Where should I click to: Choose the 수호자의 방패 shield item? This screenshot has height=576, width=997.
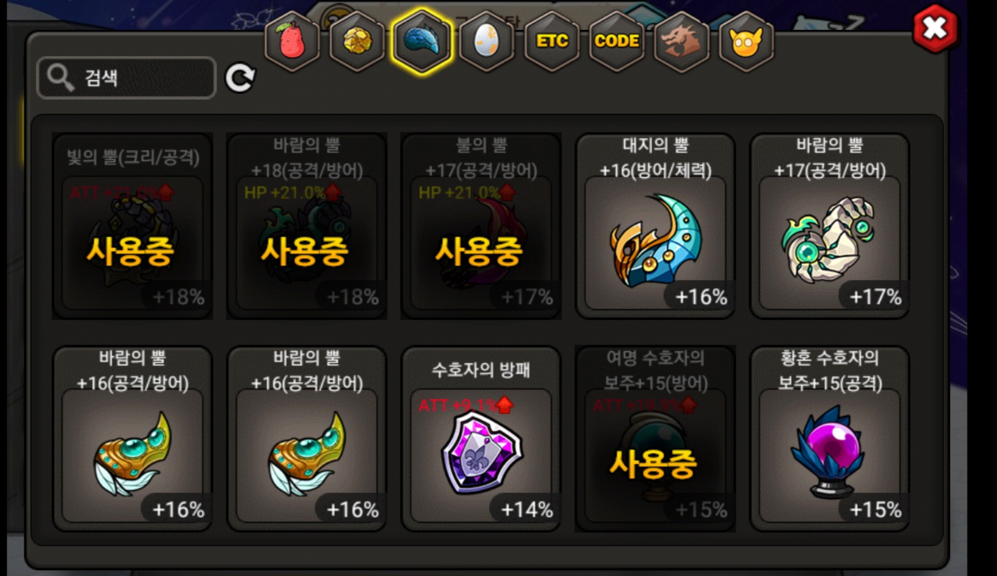pyautogui.click(x=481, y=439)
